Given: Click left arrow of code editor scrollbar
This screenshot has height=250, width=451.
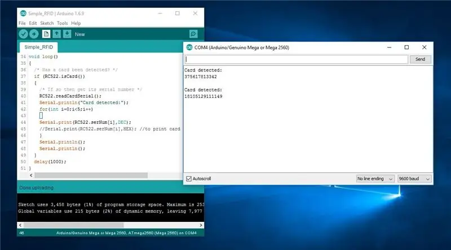Looking at the screenshot, I should tap(31, 175).
